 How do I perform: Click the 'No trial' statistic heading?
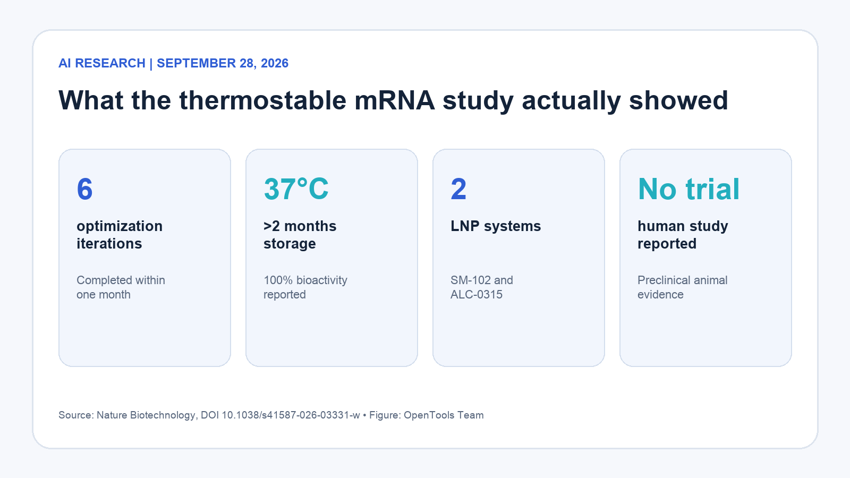click(688, 189)
